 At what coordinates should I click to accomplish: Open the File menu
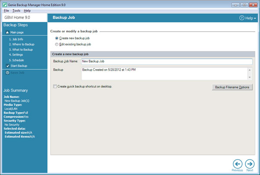pyautogui.click(x=6, y=11)
